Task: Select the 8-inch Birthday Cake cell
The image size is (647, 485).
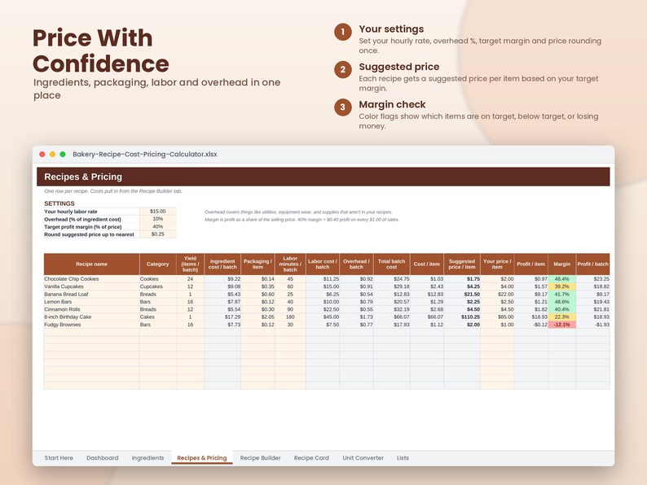Action: (x=91, y=317)
